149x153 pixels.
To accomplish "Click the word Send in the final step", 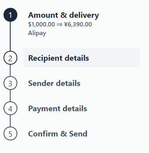I will [x=78, y=134].
